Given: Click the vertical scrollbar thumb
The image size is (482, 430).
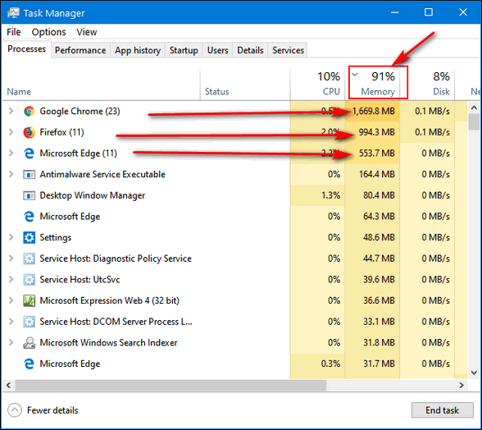Looking at the screenshot, I should click(474, 121).
